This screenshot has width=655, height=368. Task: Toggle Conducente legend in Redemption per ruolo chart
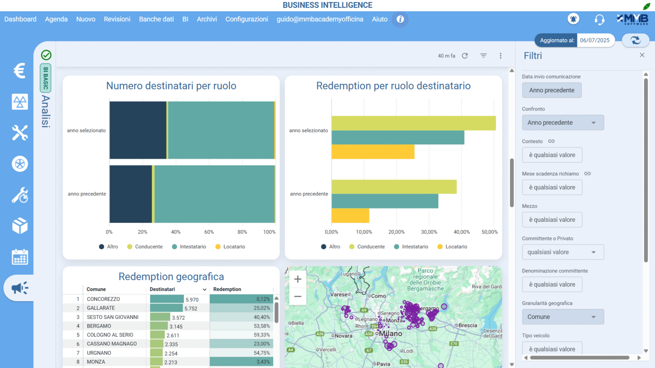[x=367, y=247]
